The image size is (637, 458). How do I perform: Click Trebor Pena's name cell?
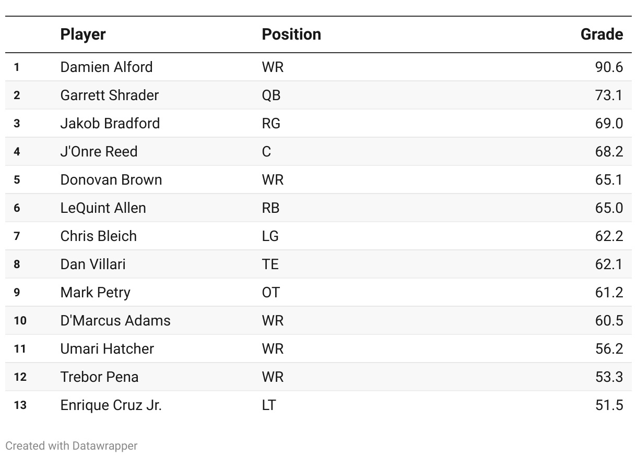point(99,377)
